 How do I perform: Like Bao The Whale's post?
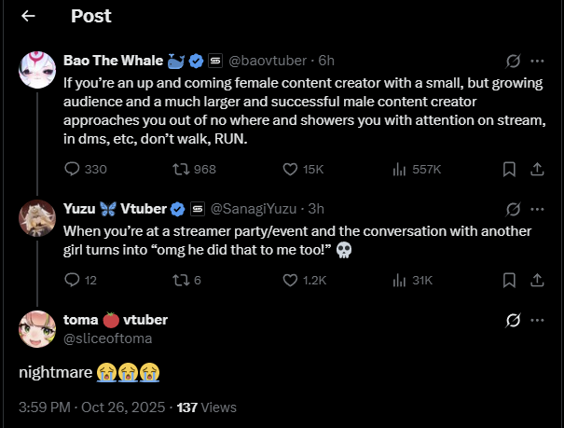pos(289,169)
